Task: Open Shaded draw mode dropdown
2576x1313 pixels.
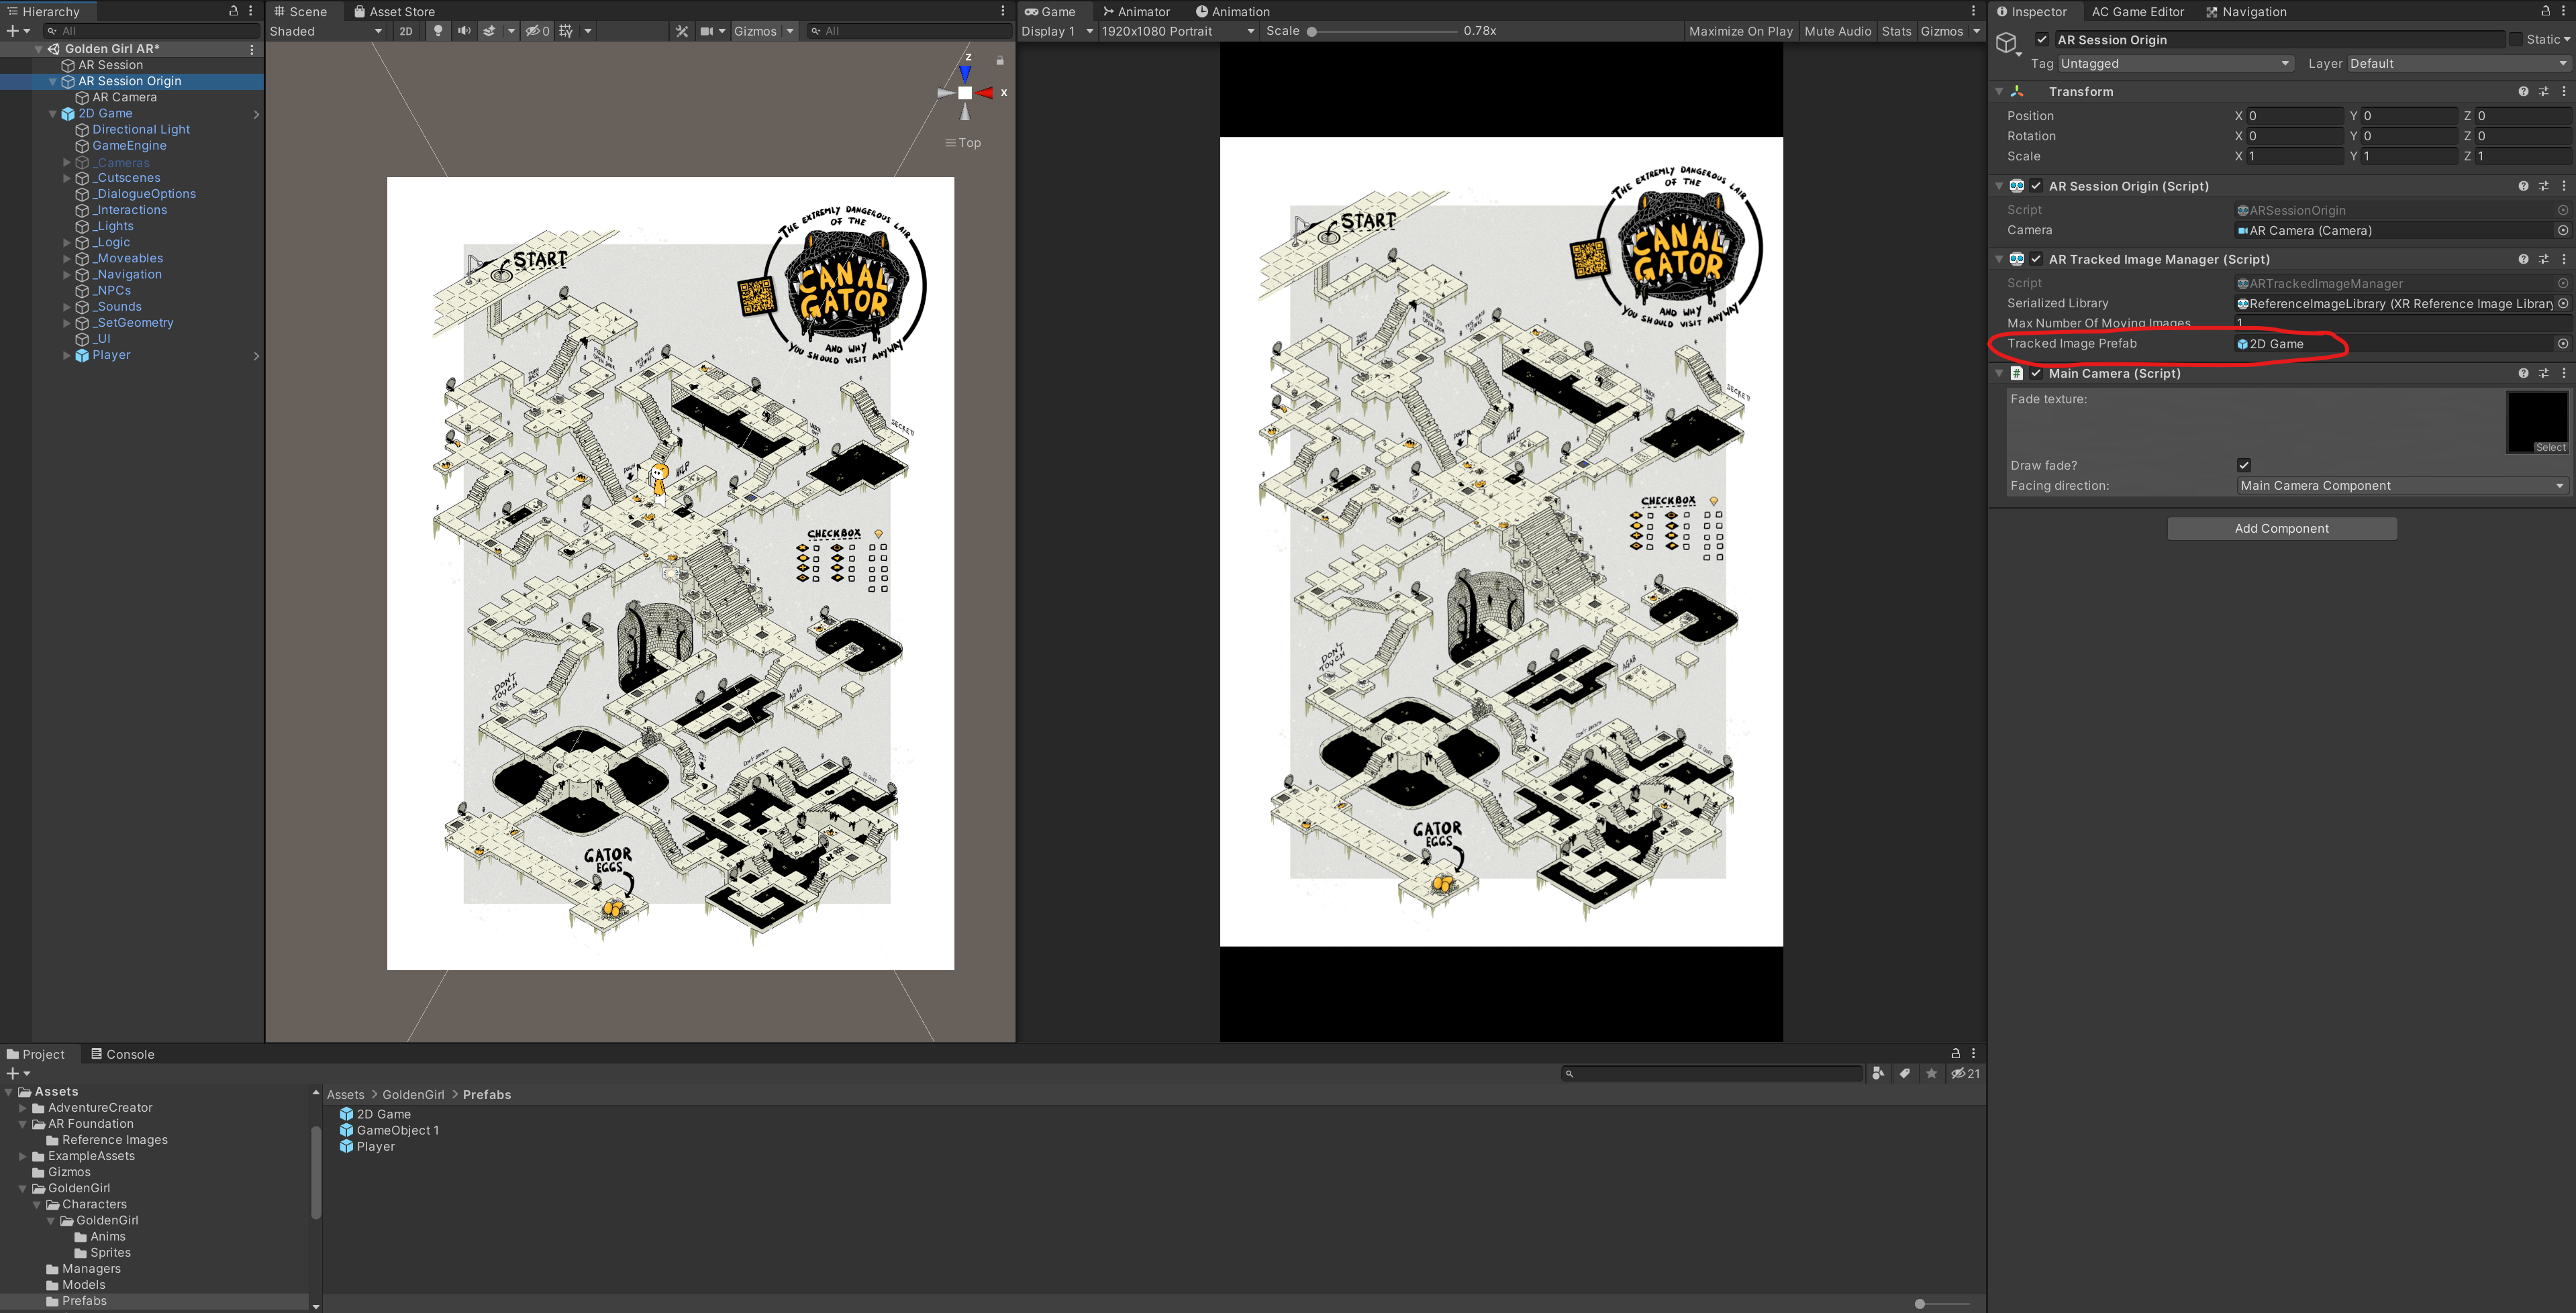Action: pos(326,31)
